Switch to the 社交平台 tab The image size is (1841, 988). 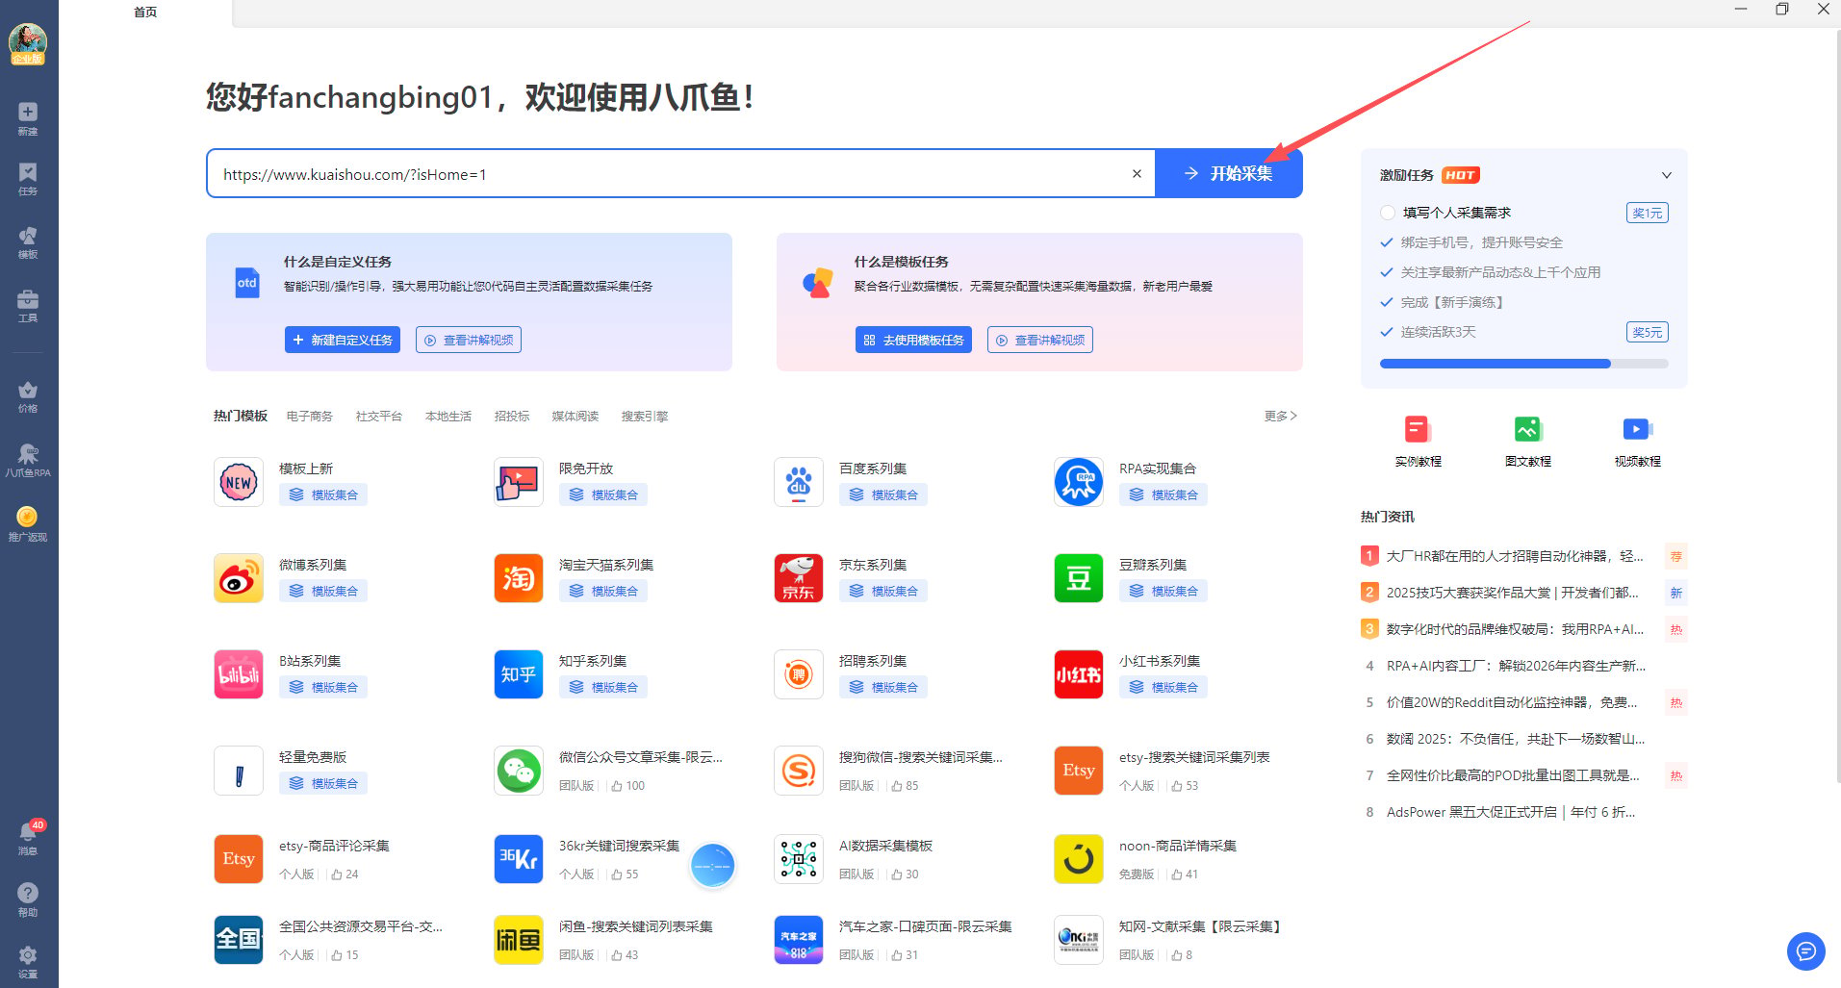[379, 416]
